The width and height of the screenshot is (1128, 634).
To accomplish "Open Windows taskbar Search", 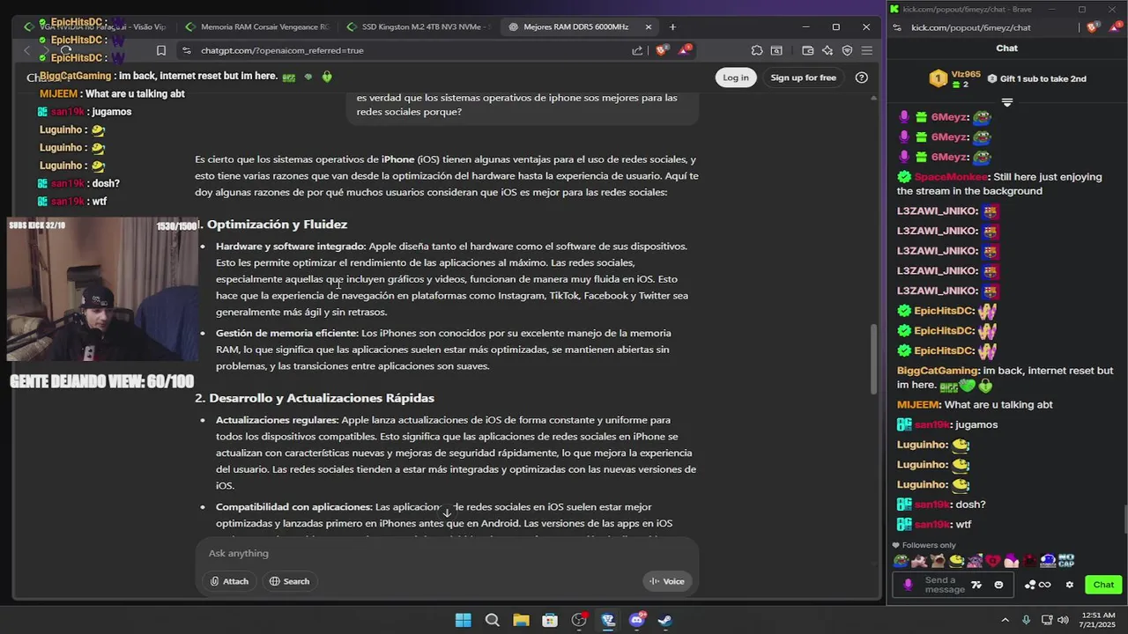I will (492, 620).
